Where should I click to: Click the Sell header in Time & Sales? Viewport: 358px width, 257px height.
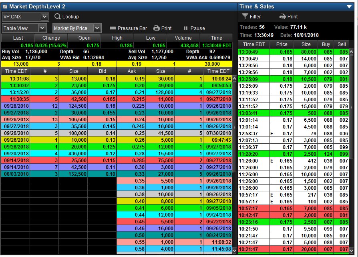click(x=342, y=44)
